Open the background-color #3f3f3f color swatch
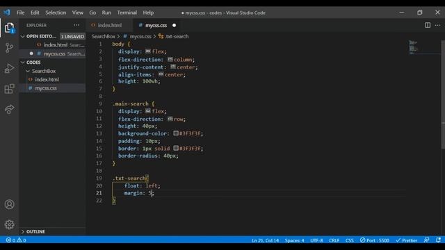Viewport: 445px width, 250px height. pos(176,133)
